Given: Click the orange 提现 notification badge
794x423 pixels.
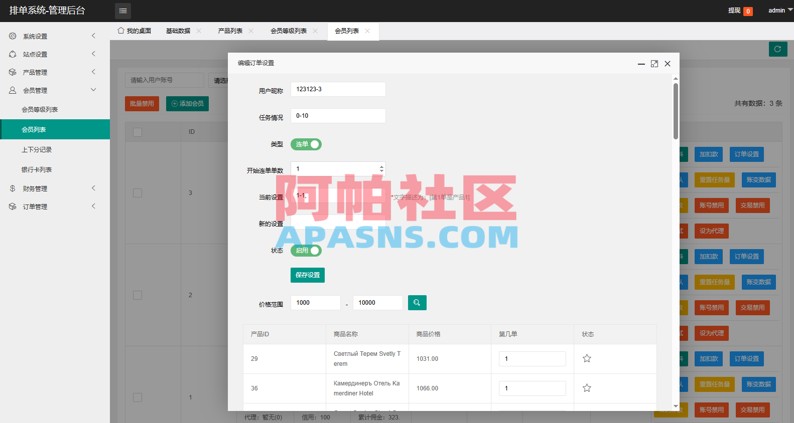Looking at the screenshot, I should click(x=748, y=11).
